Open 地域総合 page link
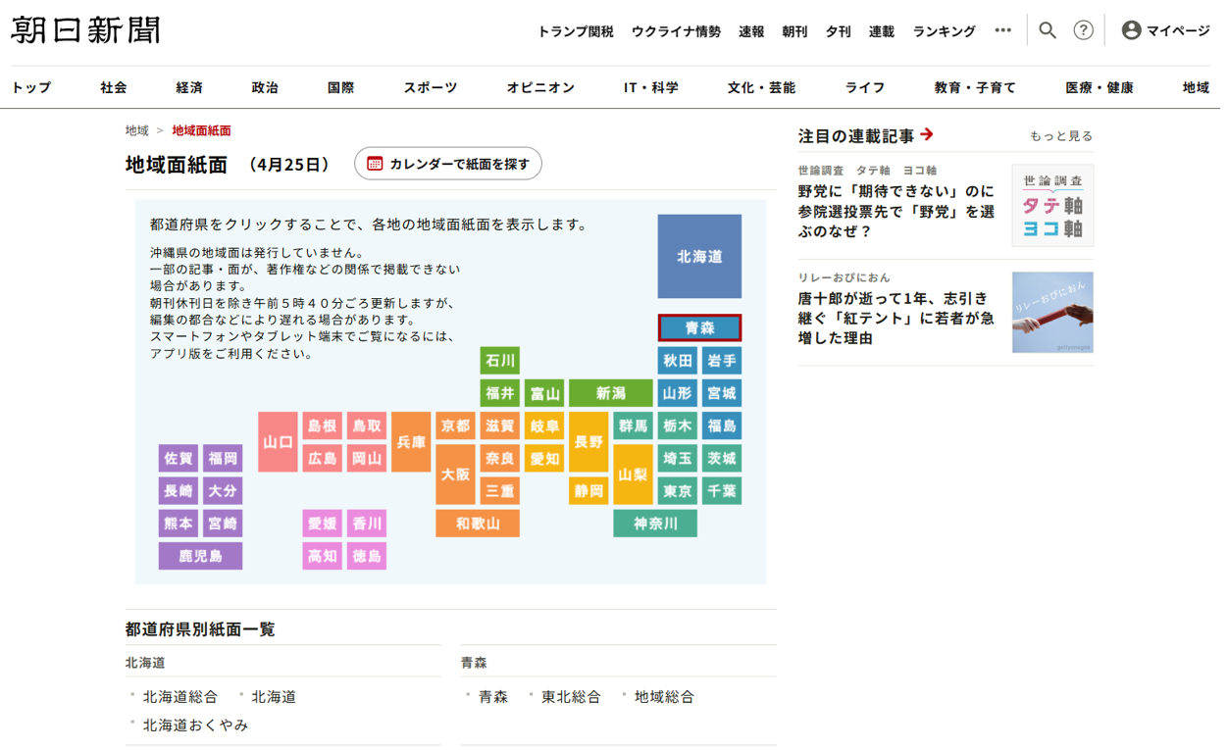The image size is (1228, 750). (669, 702)
